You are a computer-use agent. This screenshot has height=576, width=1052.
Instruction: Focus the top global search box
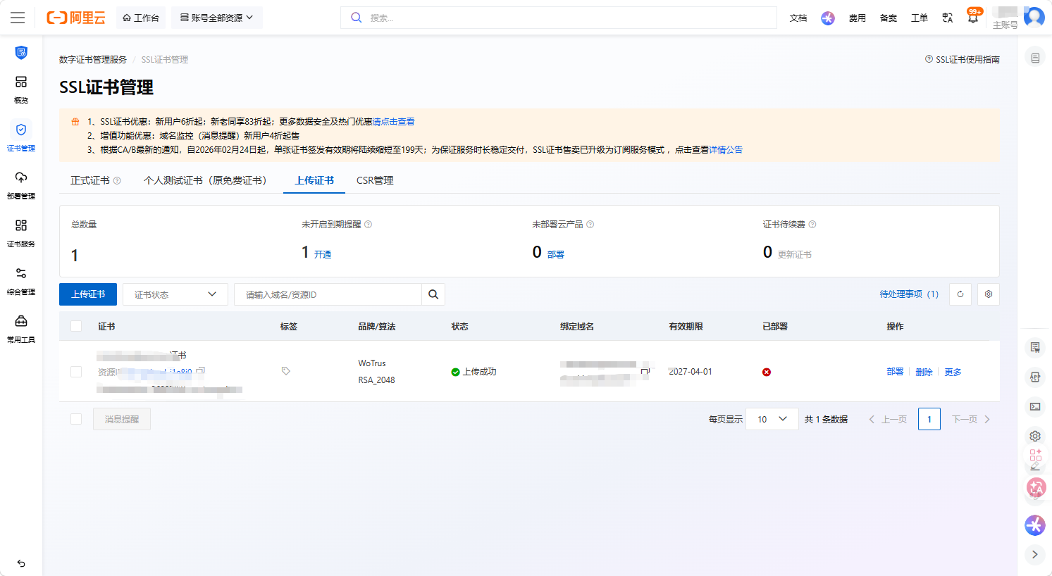[559, 18]
